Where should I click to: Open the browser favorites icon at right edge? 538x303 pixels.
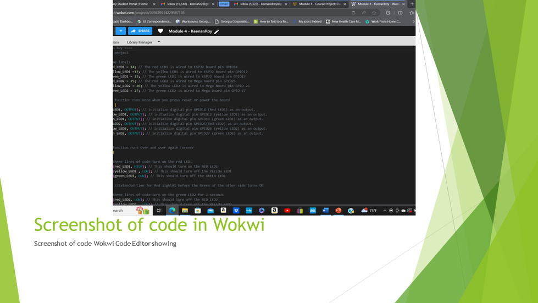coord(412,13)
